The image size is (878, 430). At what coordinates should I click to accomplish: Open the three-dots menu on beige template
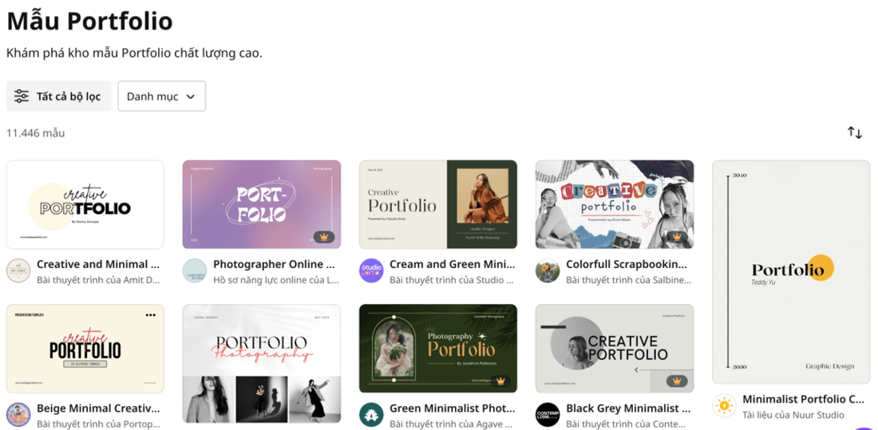pyautogui.click(x=150, y=315)
